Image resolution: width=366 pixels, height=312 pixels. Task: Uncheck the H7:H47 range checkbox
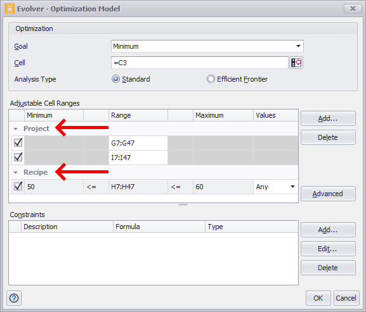click(x=18, y=186)
